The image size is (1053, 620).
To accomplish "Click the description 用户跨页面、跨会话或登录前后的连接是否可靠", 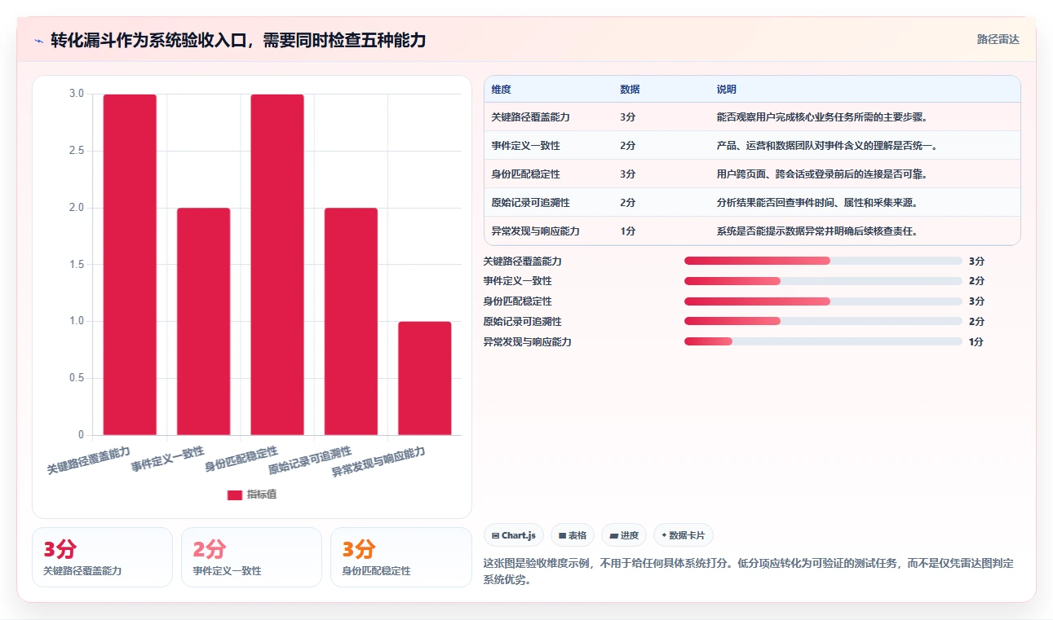I will pos(822,174).
